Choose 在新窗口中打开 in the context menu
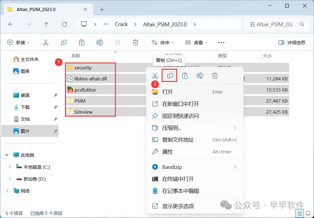 195,104
